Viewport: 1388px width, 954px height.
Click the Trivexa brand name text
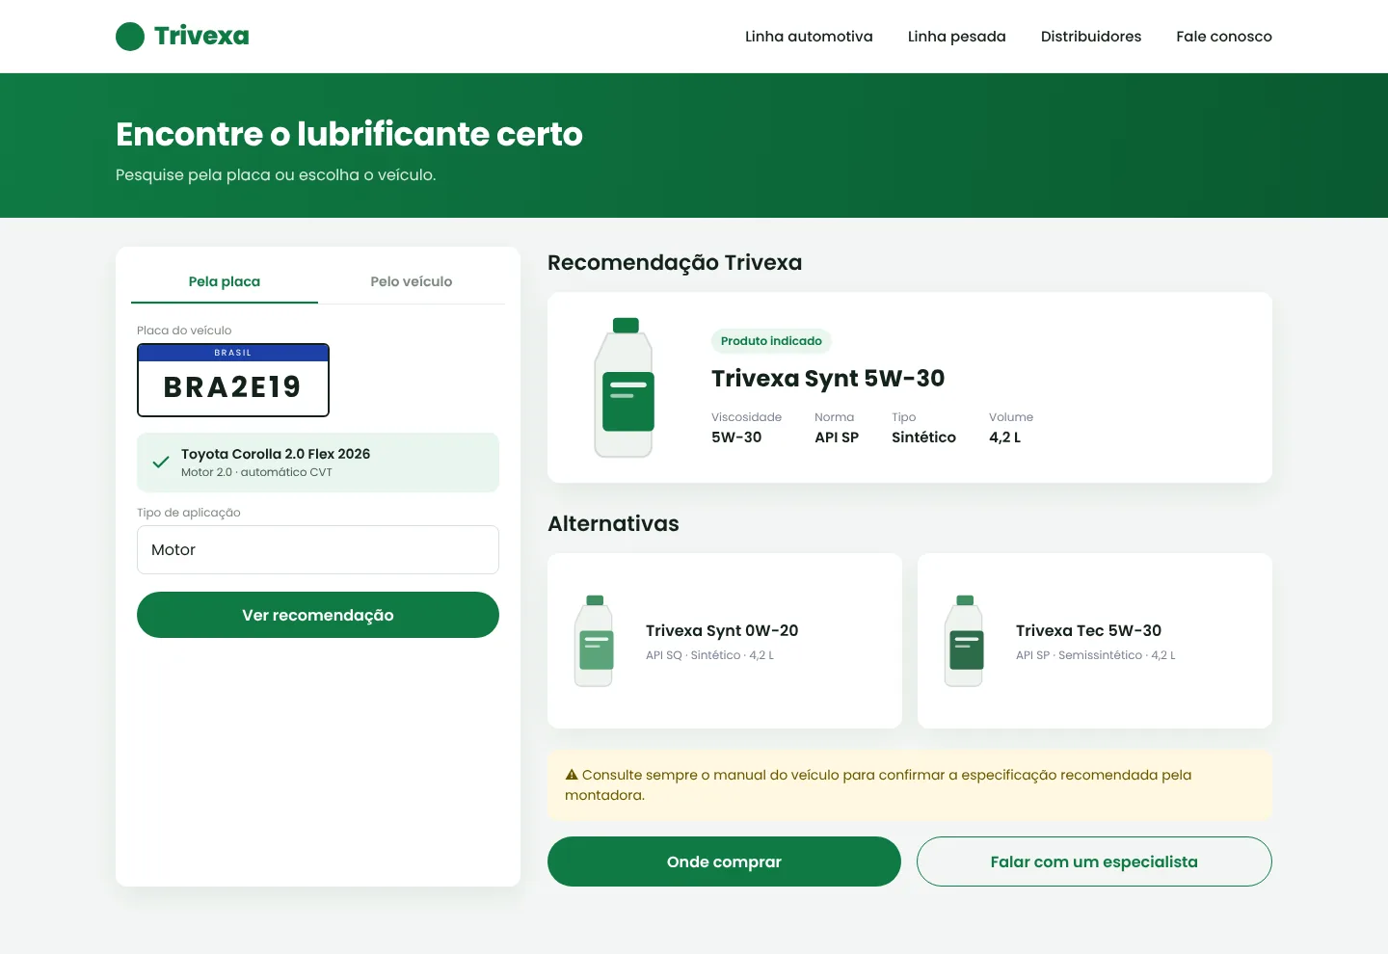click(x=201, y=36)
